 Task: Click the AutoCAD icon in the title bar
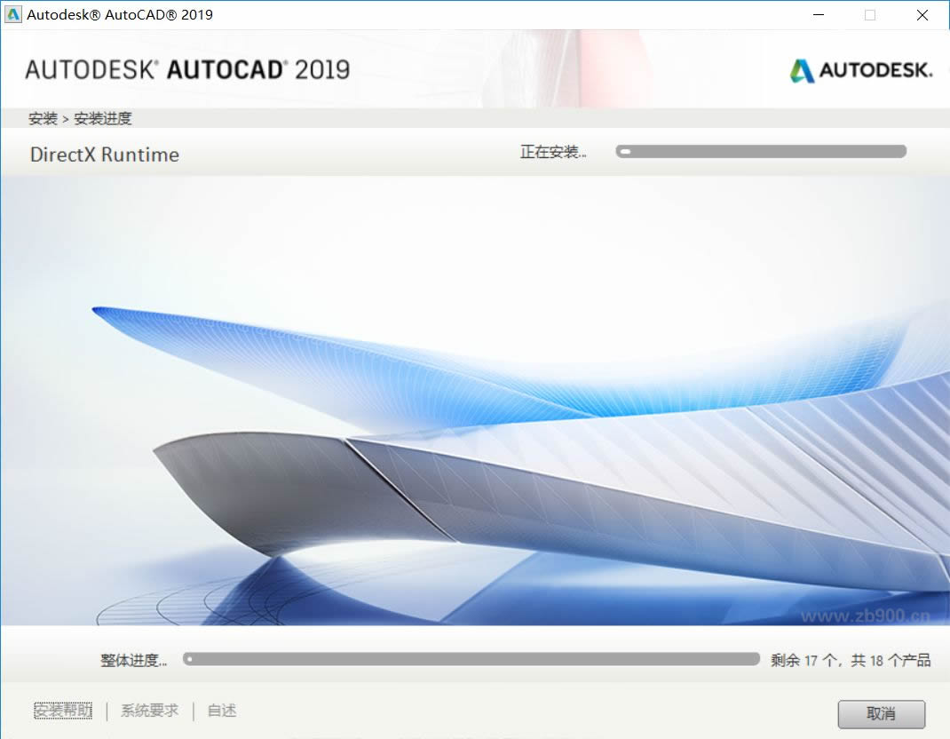[12, 14]
